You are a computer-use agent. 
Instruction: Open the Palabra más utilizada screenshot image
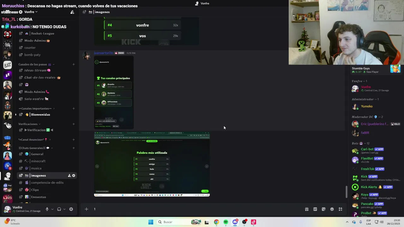pos(152,164)
